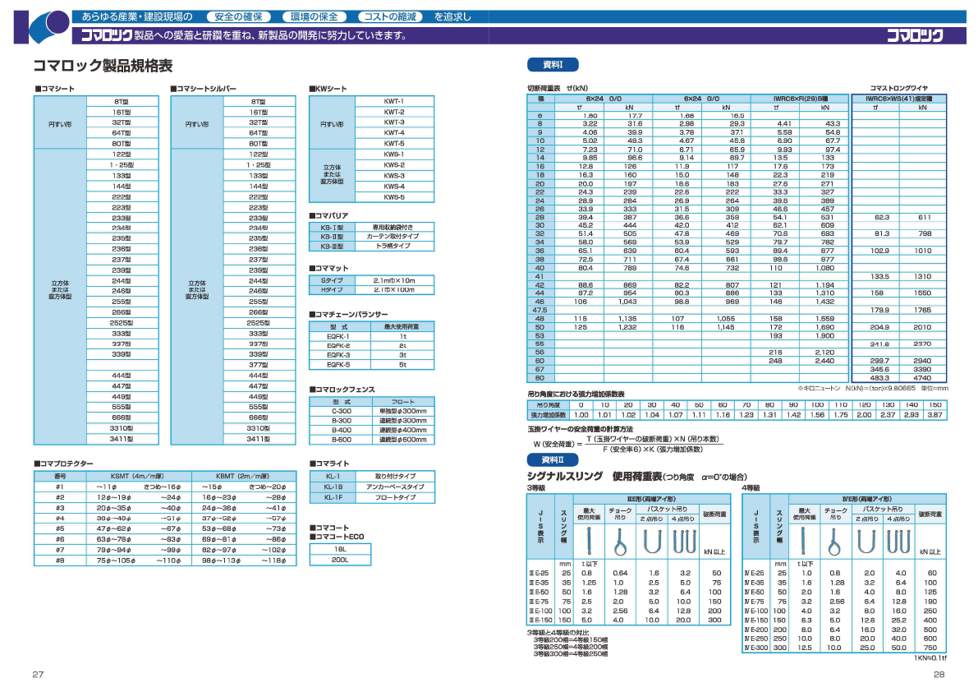The image size is (978, 692).
Task: Click the コマロック製品規格表 heading
Action: [x=103, y=66]
